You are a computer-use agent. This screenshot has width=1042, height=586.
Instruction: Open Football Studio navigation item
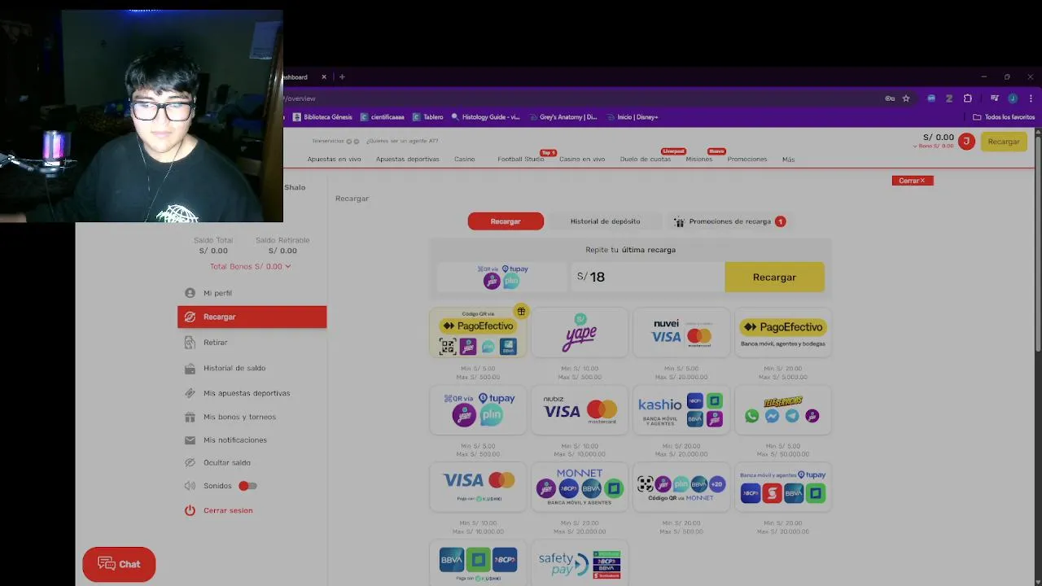pyautogui.click(x=521, y=160)
